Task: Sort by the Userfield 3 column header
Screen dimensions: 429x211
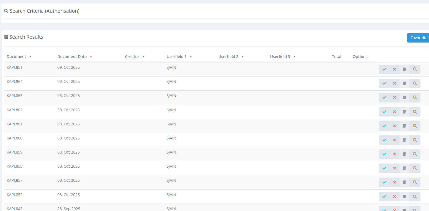Action: (x=280, y=57)
